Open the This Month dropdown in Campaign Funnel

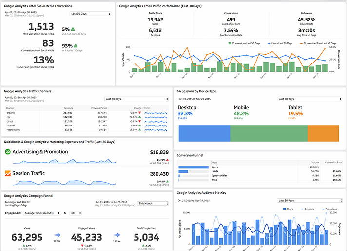tap(153, 203)
